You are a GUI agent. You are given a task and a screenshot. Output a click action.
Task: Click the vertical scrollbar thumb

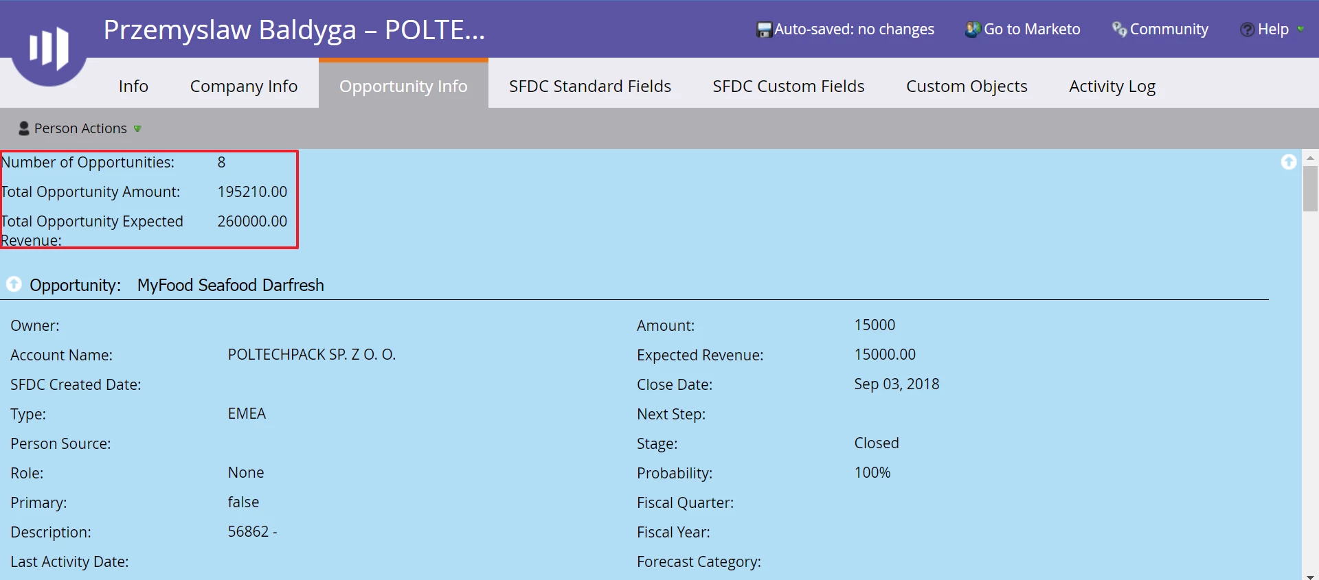pos(1310,189)
